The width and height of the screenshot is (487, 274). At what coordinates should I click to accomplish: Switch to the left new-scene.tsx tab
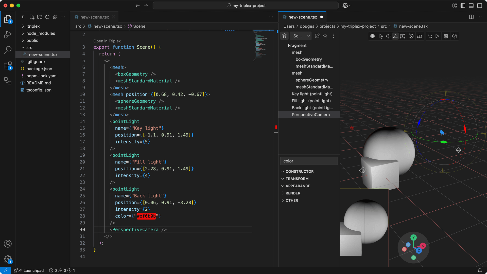[94, 17]
